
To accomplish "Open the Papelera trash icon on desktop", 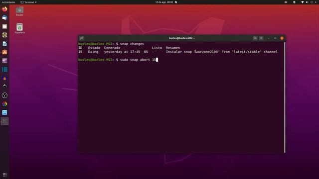I will [19, 29].
